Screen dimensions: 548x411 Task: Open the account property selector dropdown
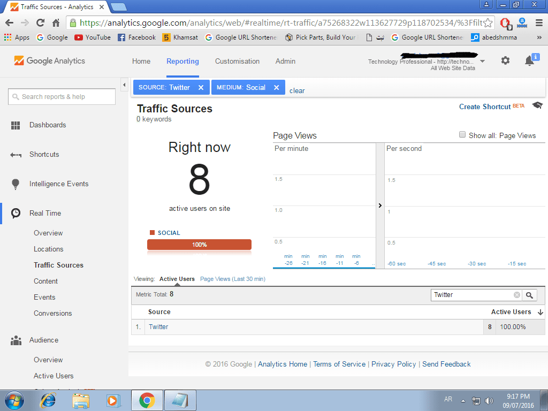point(482,62)
